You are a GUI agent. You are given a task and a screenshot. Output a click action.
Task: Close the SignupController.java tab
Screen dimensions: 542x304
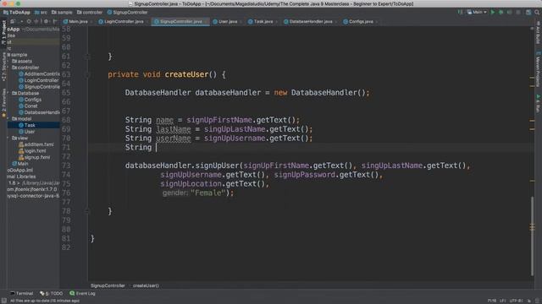(x=206, y=22)
